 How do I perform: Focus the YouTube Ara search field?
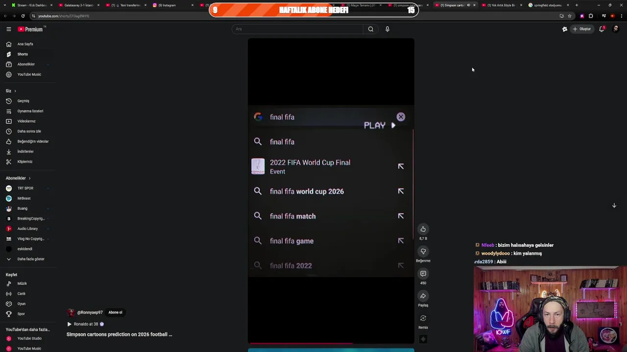[x=298, y=29]
